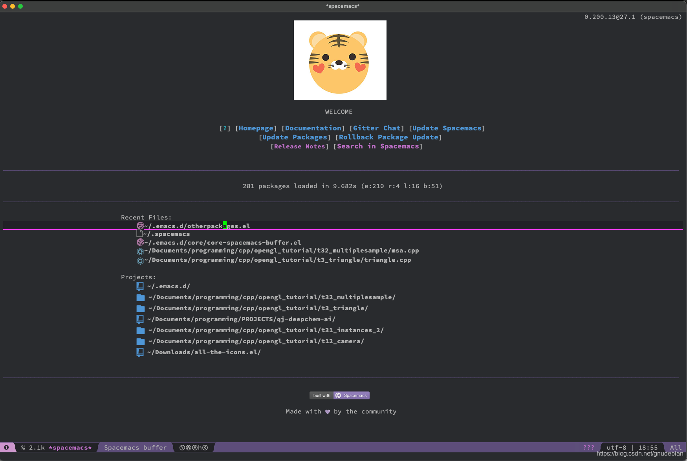Open recent file core-spacemacs-buffer.el
This screenshot has width=687, height=461.
[x=223, y=243]
